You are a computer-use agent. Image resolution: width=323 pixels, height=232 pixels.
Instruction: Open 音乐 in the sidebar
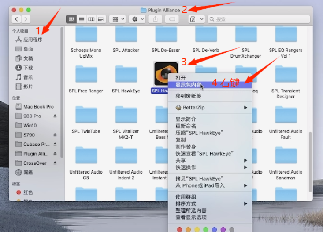click(x=24, y=77)
